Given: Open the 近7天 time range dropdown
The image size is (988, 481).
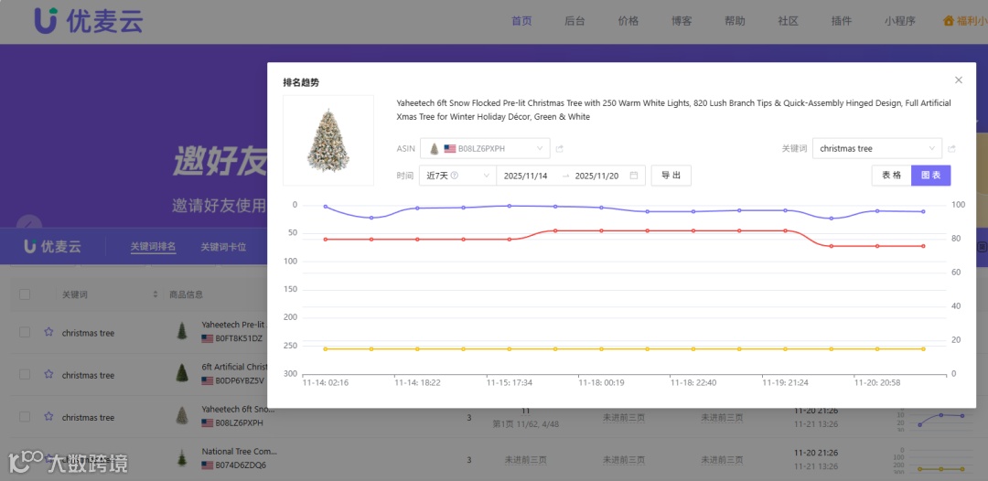Looking at the screenshot, I should pos(458,175).
